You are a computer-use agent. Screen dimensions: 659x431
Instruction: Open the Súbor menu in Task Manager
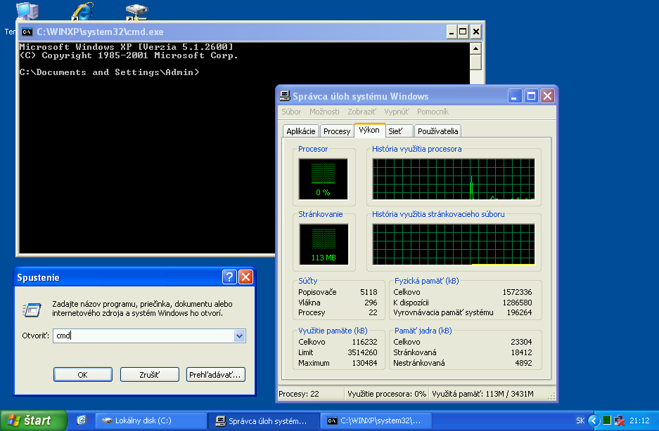tap(291, 112)
